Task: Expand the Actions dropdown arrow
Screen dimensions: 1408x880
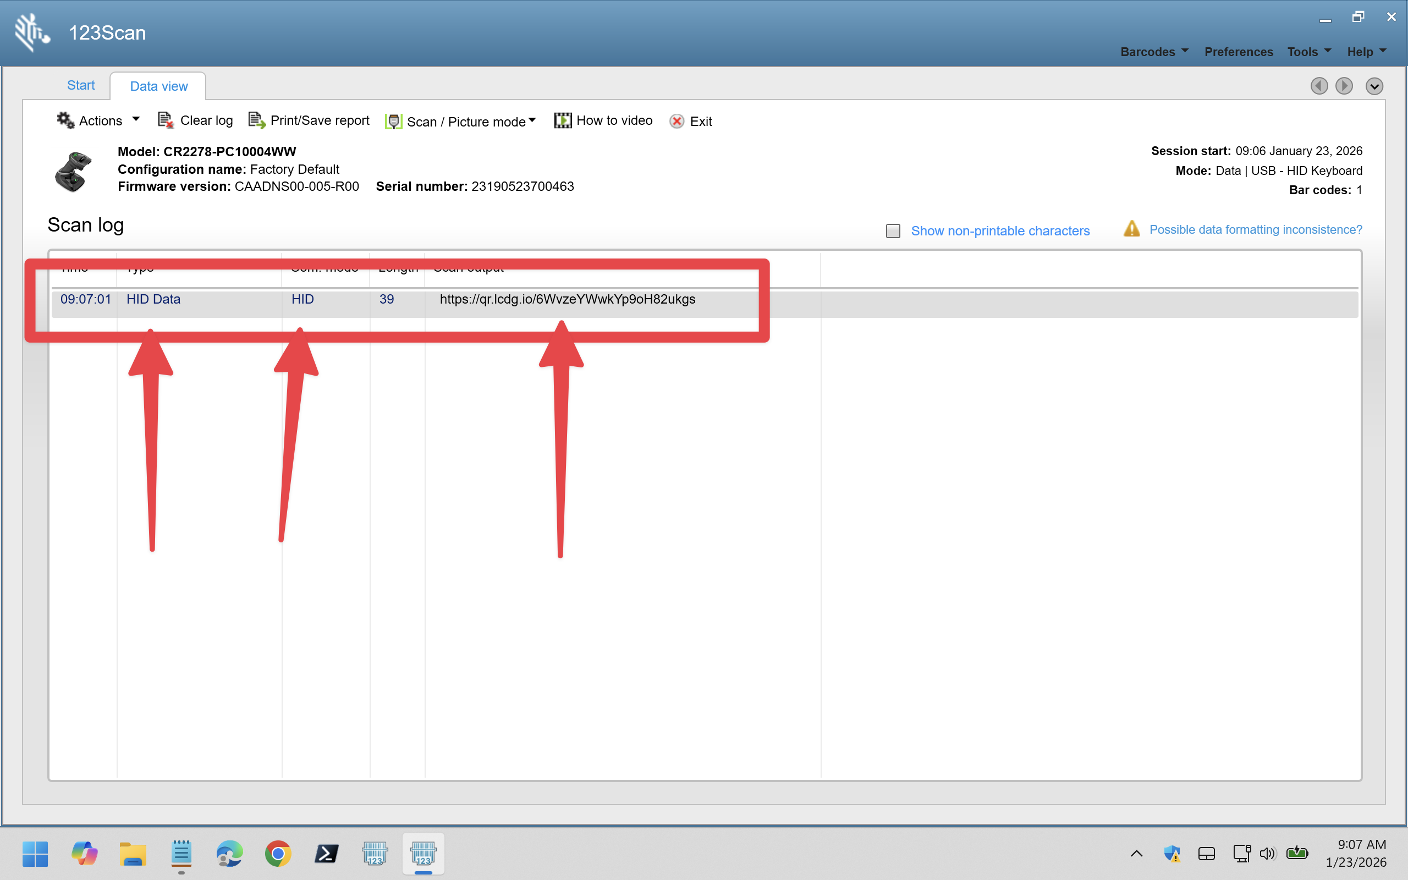Action: click(136, 119)
